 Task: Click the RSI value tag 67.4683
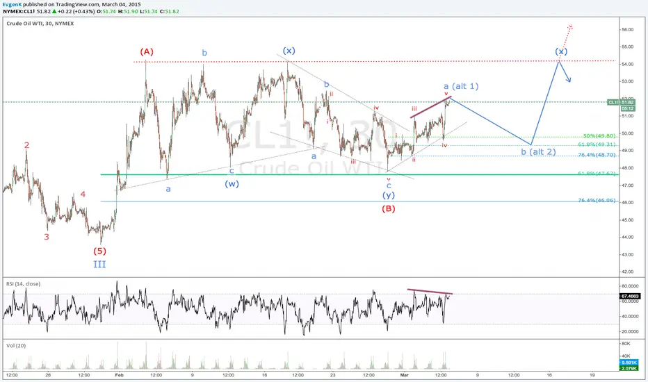coord(630,296)
